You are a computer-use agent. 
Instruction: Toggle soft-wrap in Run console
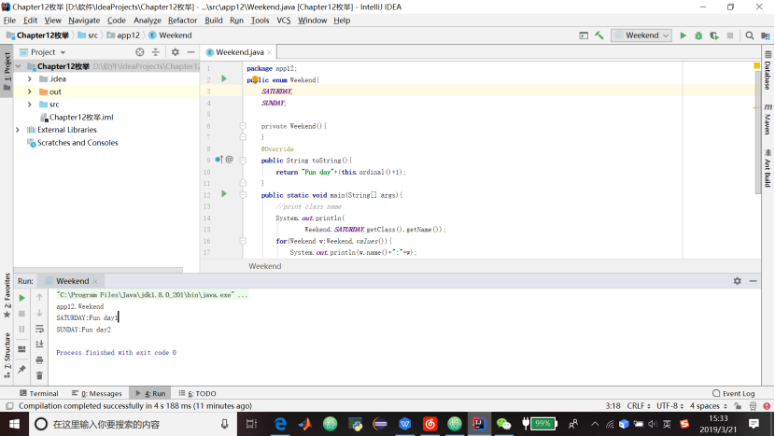pos(39,329)
